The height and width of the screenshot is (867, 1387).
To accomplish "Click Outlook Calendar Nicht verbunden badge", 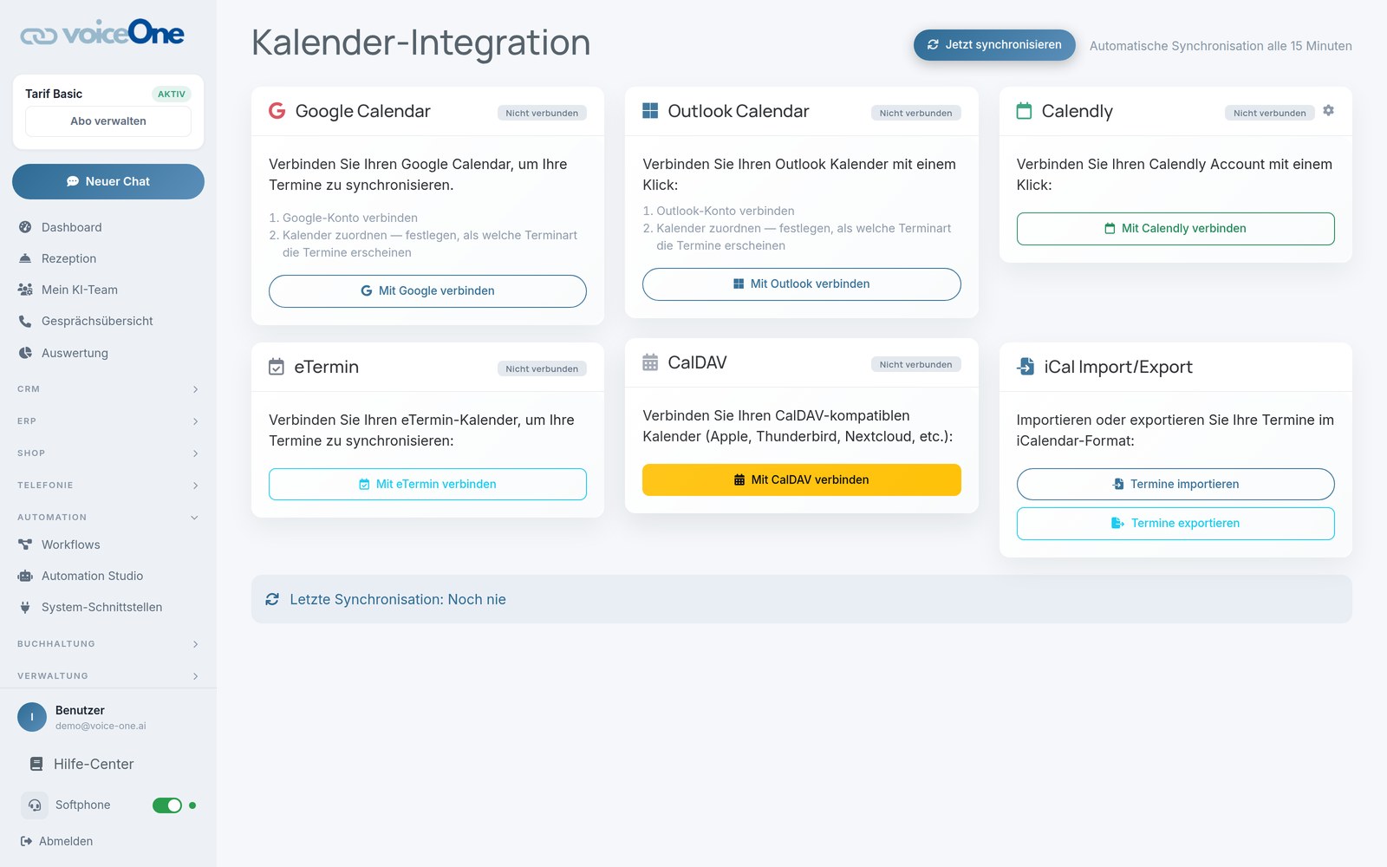I will (x=915, y=113).
